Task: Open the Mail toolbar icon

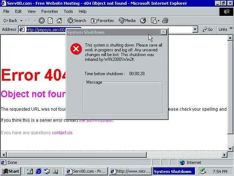Action: pos(154,21)
